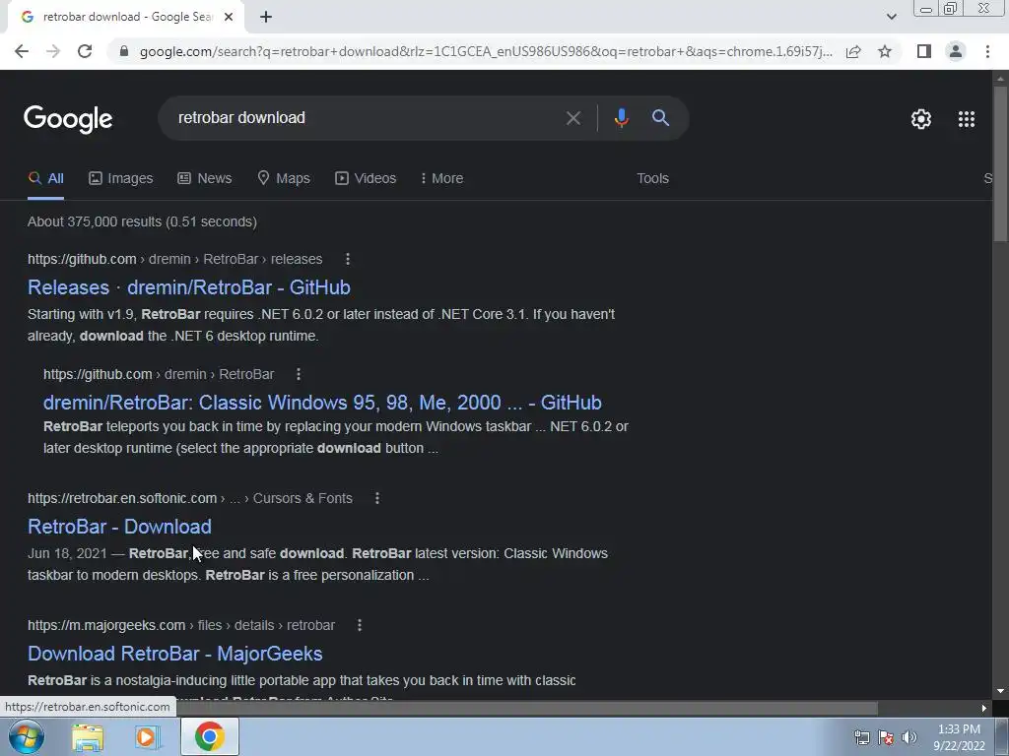Open Chrome side panel
This screenshot has height=756, width=1009.
(x=924, y=51)
